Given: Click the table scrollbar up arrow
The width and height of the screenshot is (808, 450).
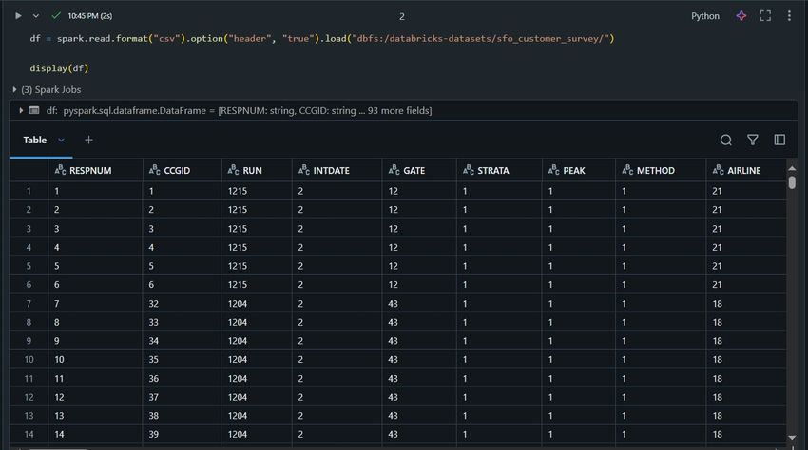Looking at the screenshot, I should tap(792, 168).
